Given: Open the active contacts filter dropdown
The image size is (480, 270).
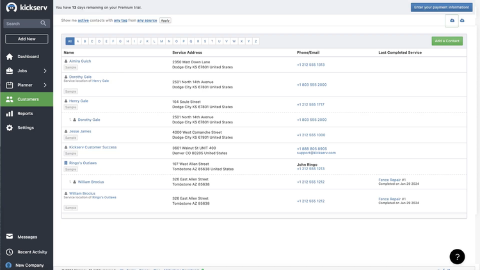Looking at the screenshot, I should click(x=83, y=20).
